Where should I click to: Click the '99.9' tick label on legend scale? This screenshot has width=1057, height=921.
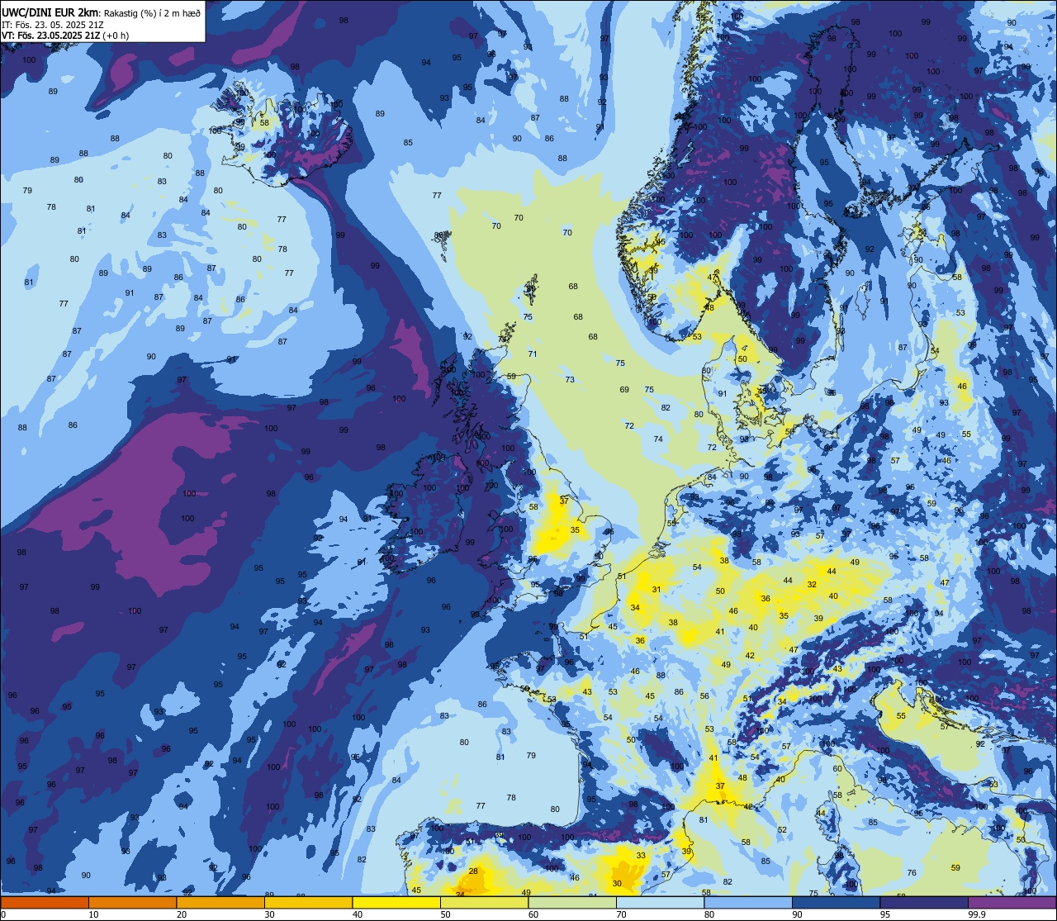pyautogui.click(x=977, y=914)
